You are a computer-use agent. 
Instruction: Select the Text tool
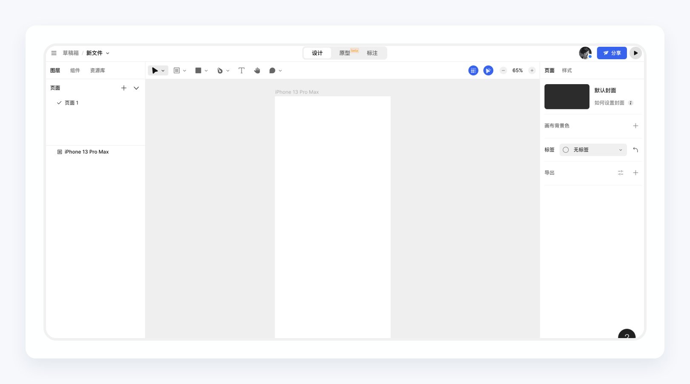tap(241, 71)
